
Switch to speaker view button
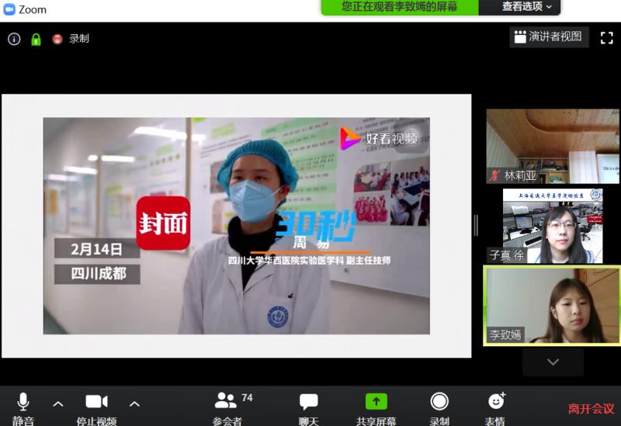[549, 37]
